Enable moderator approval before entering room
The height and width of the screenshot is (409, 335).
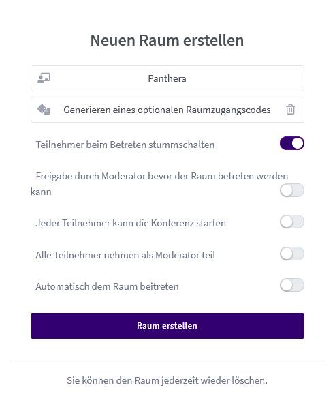pos(291,190)
